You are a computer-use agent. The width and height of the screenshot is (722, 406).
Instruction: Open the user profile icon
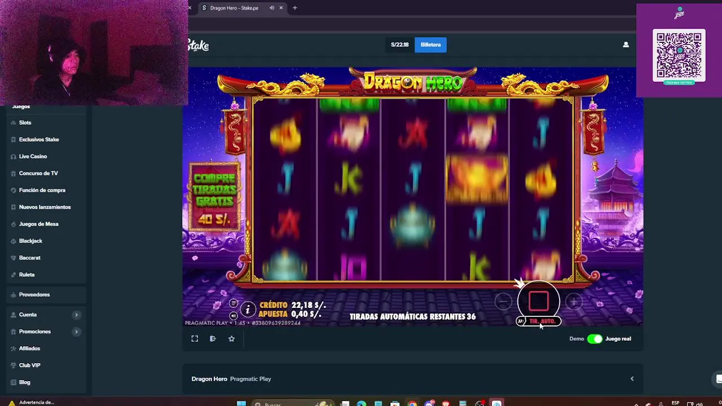coord(626,45)
